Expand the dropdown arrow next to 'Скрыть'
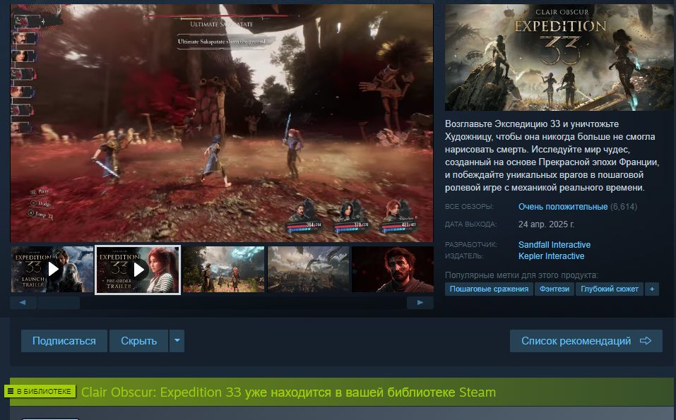The height and width of the screenshot is (420, 676). click(x=177, y=341)
